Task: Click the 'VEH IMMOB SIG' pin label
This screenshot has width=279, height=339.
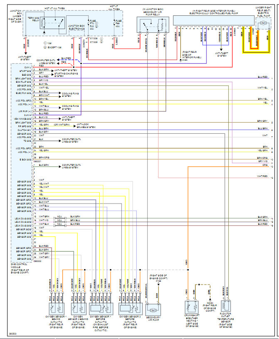Action: 22,119
